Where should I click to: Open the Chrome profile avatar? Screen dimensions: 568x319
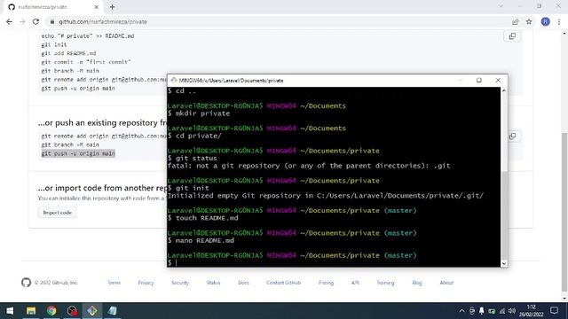click(x=545, y=21)
